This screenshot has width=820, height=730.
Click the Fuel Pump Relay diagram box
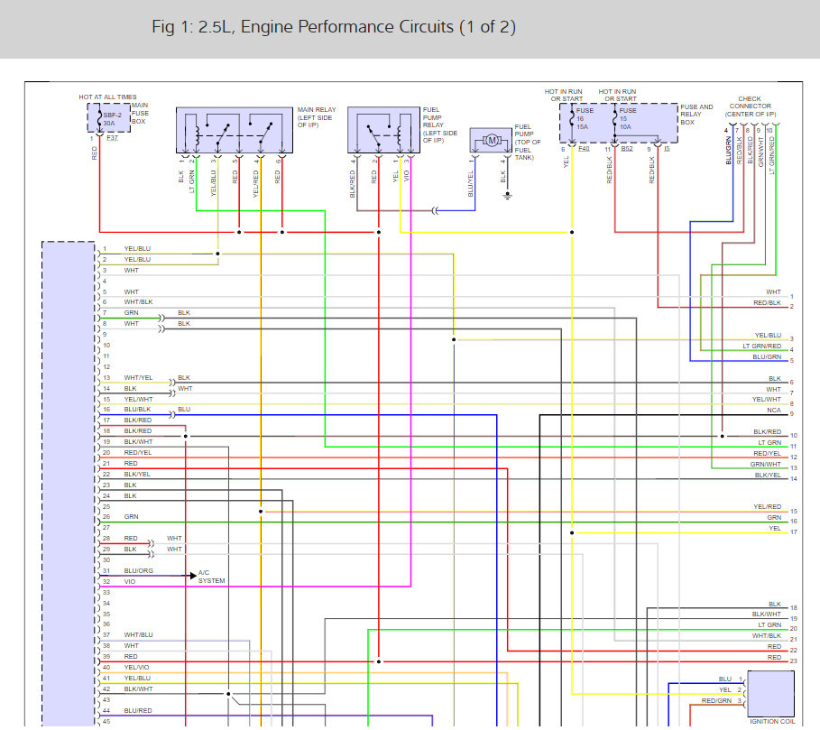[382, 131]
